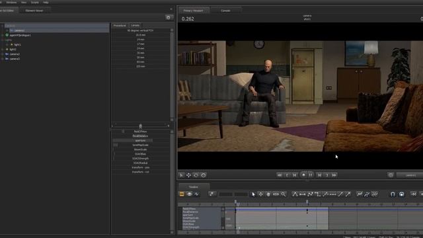Jump to the end of playback
The width and height of the screenshot is (423, 238).
pyautogui.click(x=334, y=175)
